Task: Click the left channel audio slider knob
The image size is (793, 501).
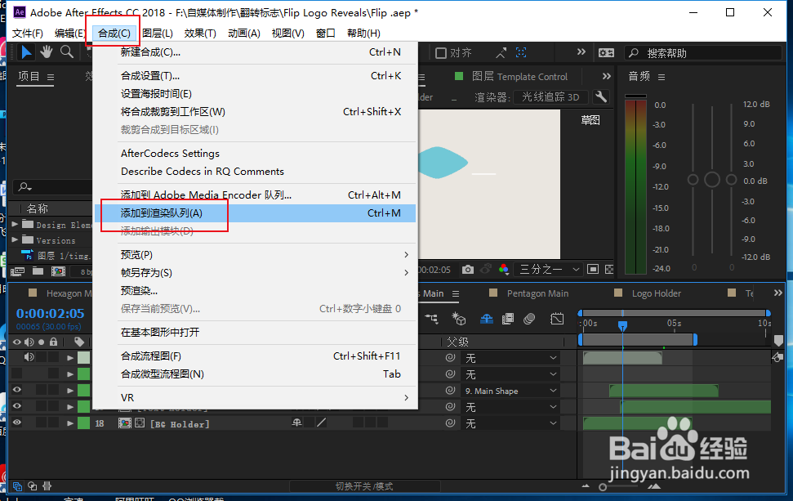Action: pos(693,180)
